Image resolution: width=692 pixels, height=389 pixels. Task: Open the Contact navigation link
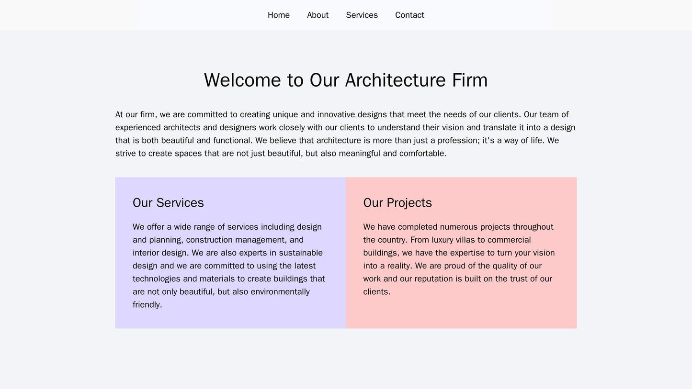pos(409,15)
